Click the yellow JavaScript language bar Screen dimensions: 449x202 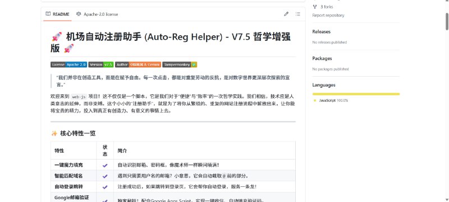point(356,94)
